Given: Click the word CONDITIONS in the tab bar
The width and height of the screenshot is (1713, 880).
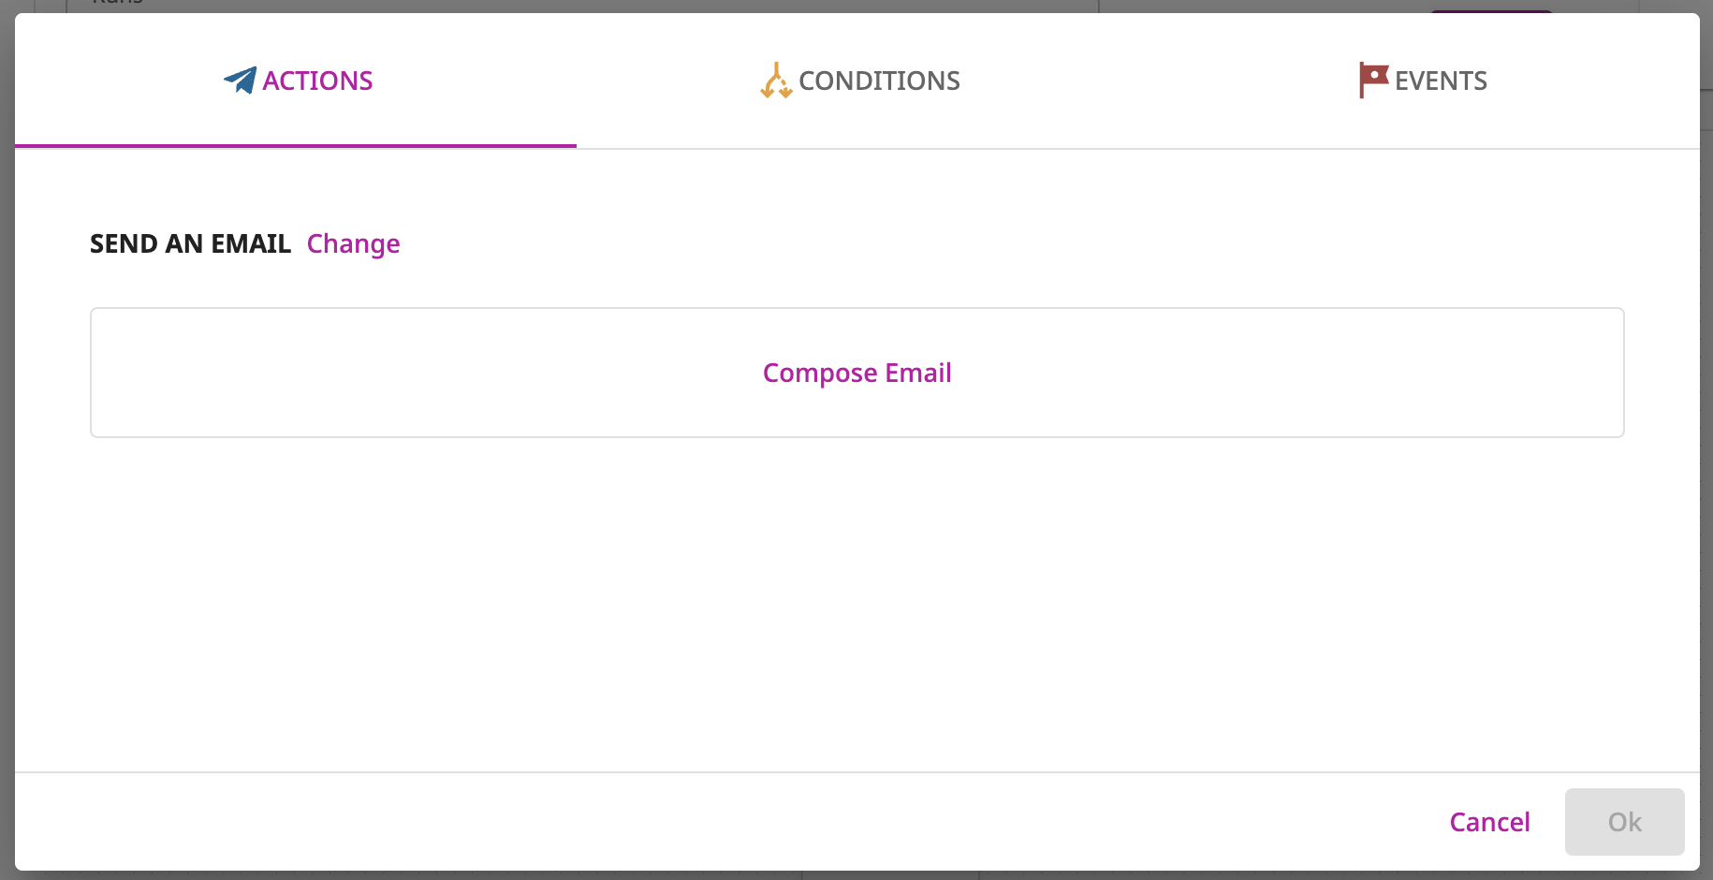Looking at the screenshot, I should (880, 81).
